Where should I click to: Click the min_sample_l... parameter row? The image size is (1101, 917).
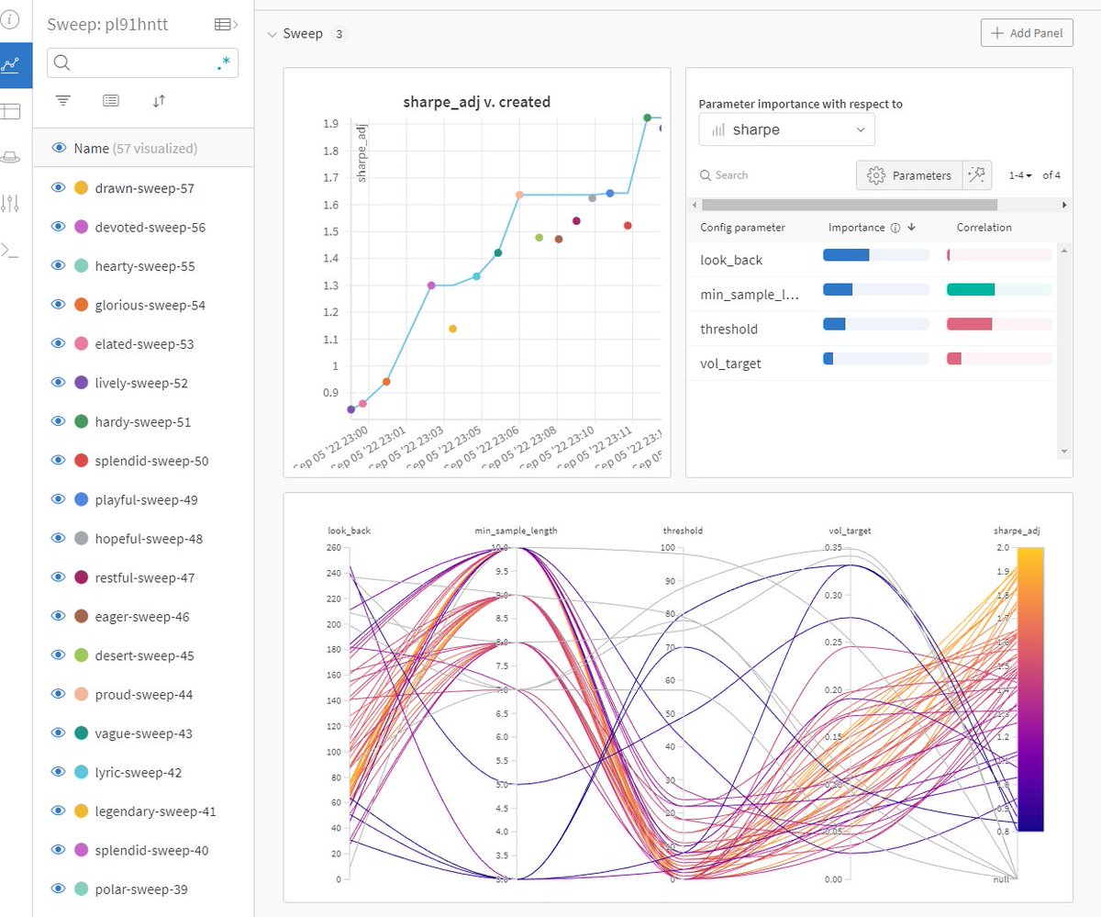coord(873,294)
